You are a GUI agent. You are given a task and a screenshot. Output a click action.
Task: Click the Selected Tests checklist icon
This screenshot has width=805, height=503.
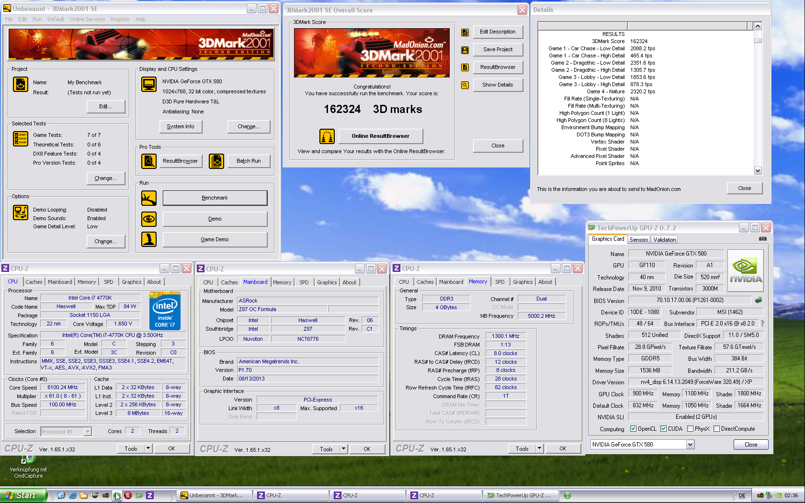(20, 139)
